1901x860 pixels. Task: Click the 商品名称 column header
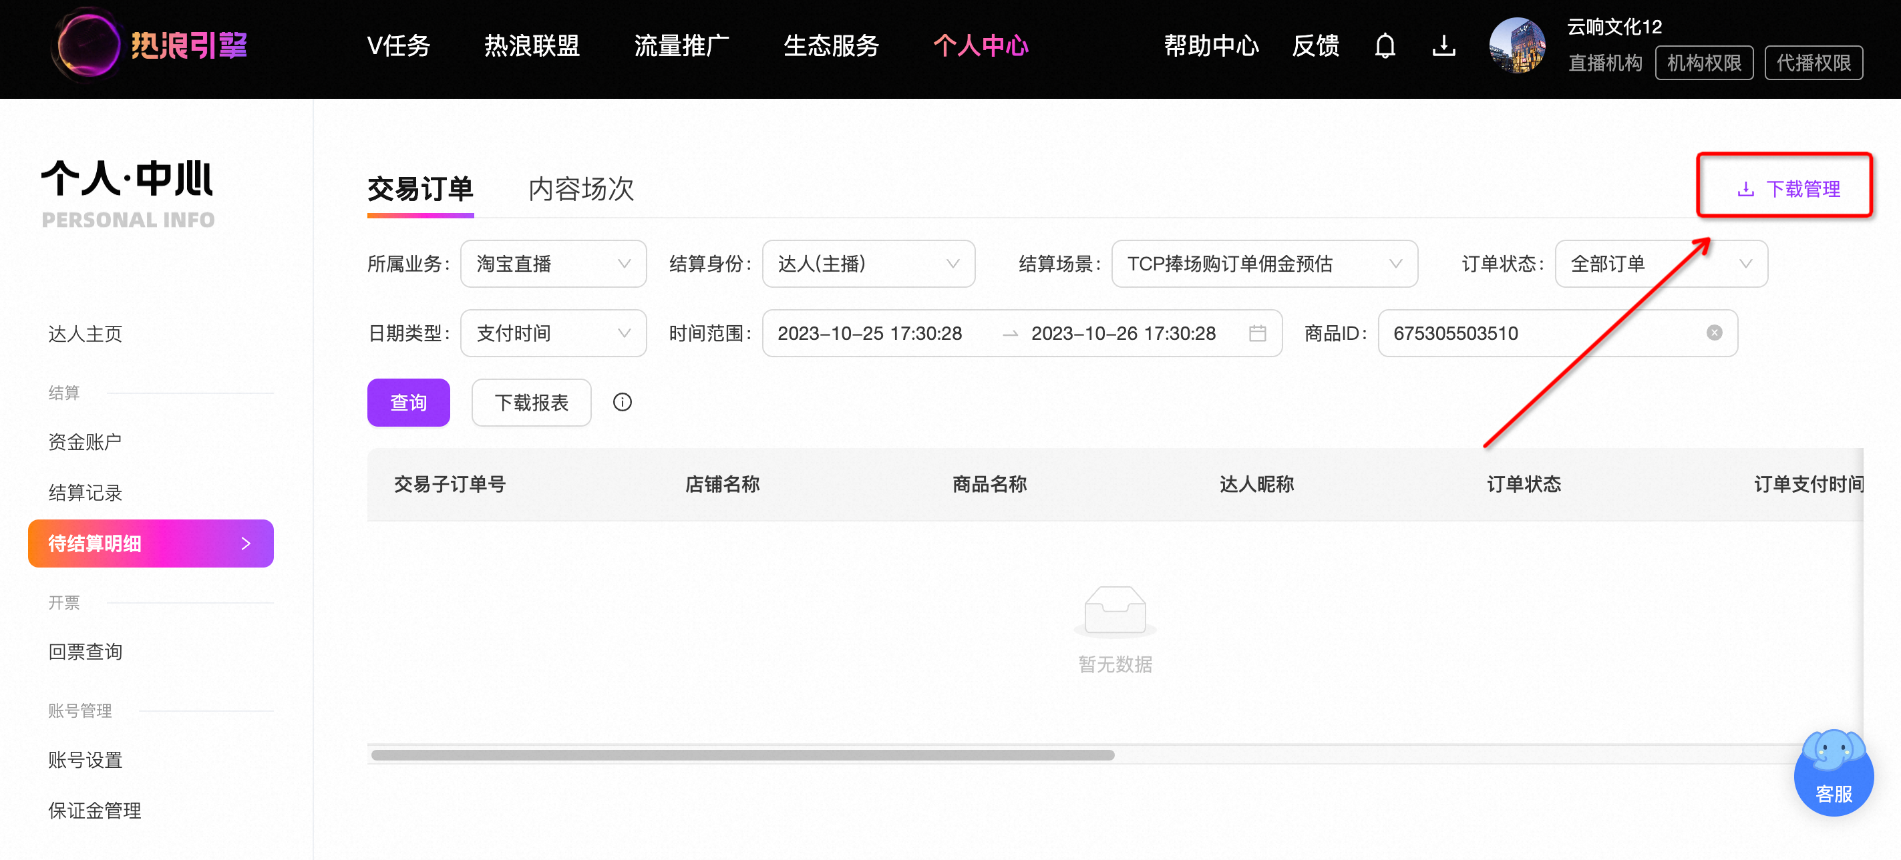[989, 484]
